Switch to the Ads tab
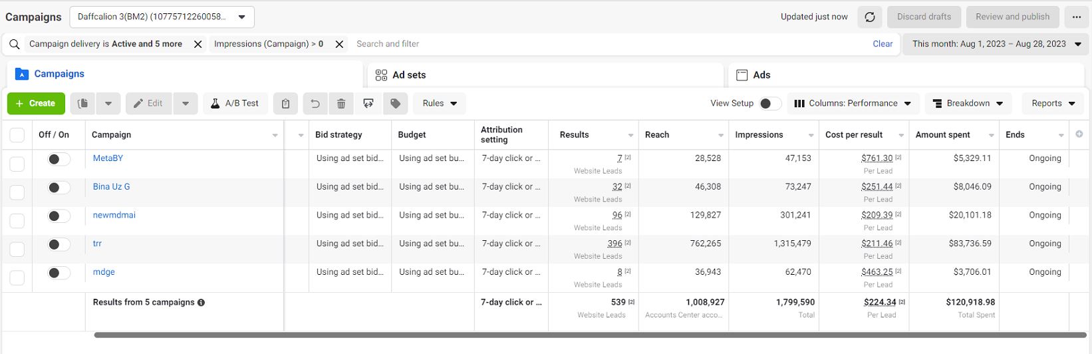The height and width of the screenshot is (354, 1092). pos(906,75)
